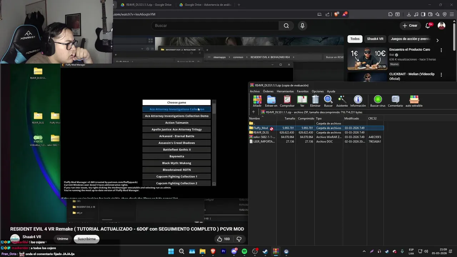Open Steam from the taskbar
Image resolution: width=457 pixels, height=257 pixels.
265,251
